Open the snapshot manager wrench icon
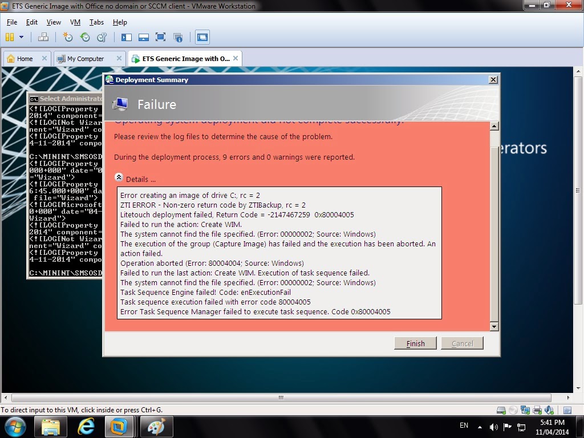The image size is (584, 438). click(102, 37)
